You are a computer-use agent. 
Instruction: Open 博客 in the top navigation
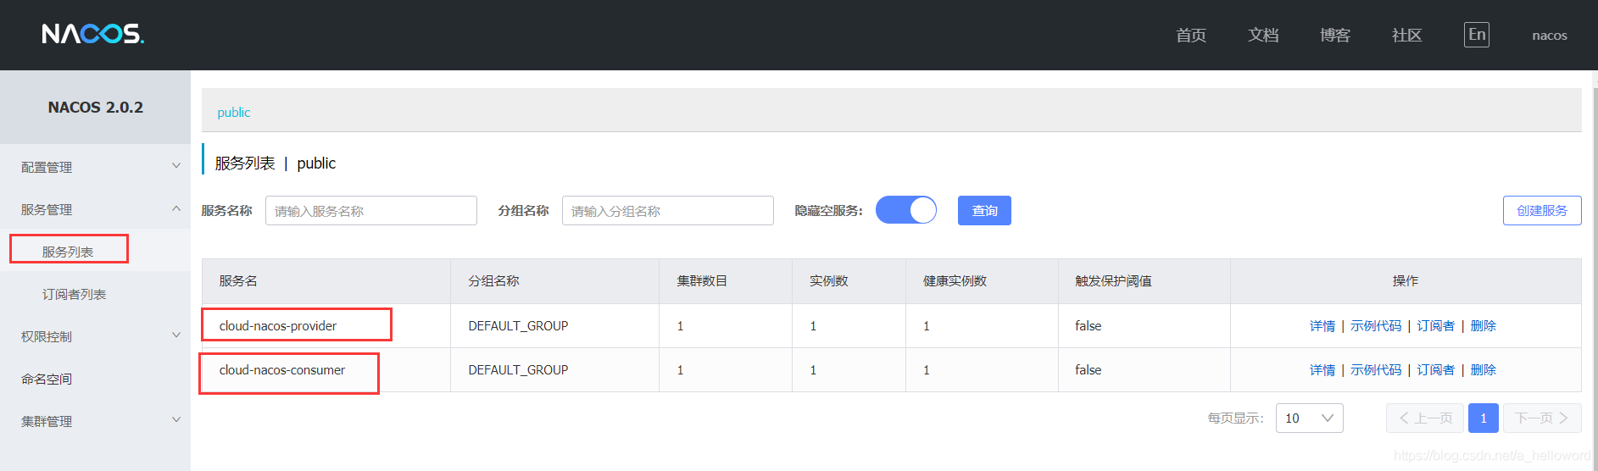click(1335, 35)
